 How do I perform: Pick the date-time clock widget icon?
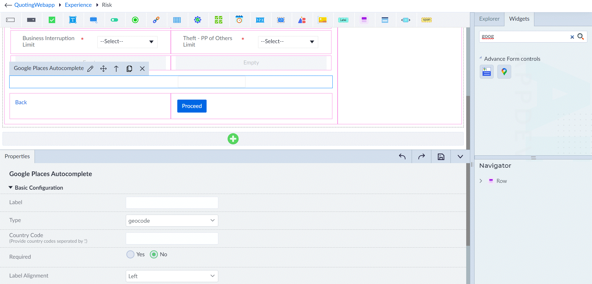click(239, 20)
